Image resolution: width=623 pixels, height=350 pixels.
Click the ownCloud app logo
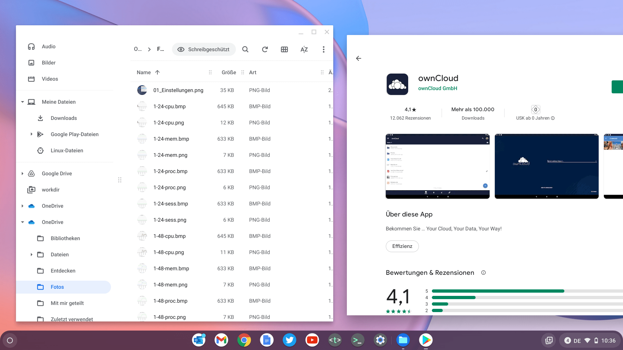(x=397, y=84)
